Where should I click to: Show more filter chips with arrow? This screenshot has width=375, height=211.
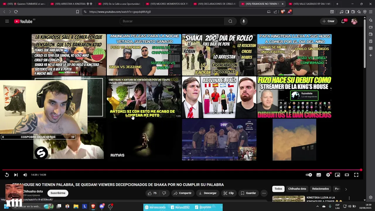tap(346, 189)
